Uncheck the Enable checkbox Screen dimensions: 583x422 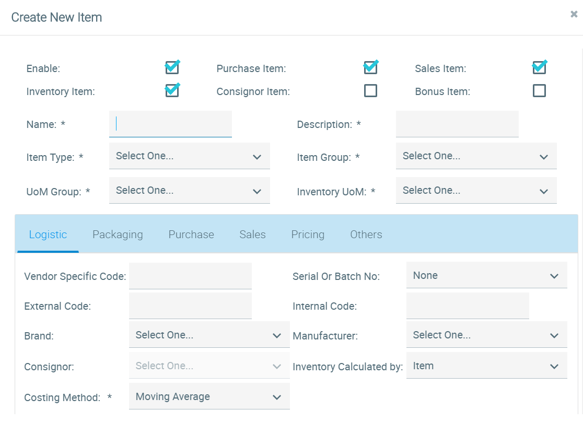(172, 68)
